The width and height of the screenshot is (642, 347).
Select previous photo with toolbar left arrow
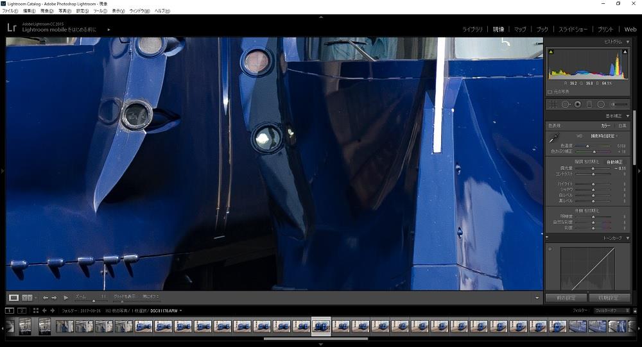tap(46, 298)
